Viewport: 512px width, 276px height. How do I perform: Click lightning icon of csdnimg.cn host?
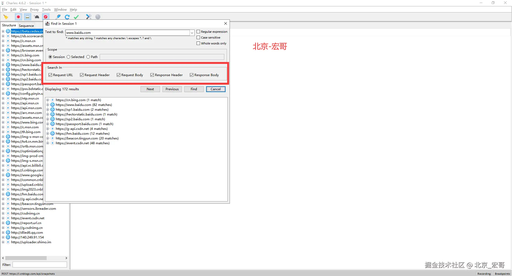coord(8,213)
